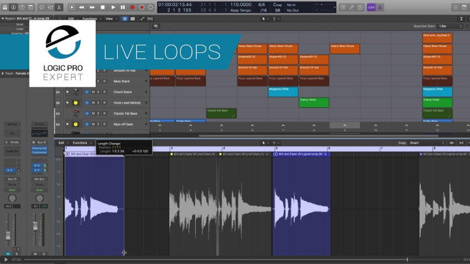This screenshot has height=264, width=470.
Task: Switch to Tracks area view button
Action: click(133, 19)
